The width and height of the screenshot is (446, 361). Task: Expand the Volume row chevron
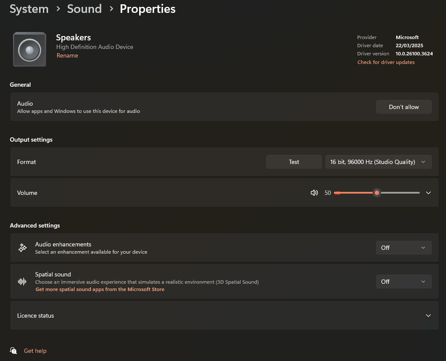tap(428, 193)
